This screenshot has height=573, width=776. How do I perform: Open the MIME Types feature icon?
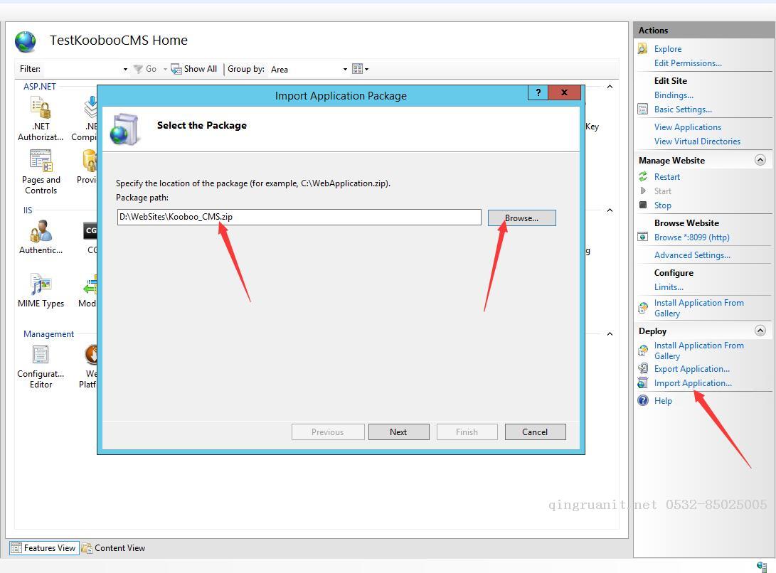coord(41,284)
